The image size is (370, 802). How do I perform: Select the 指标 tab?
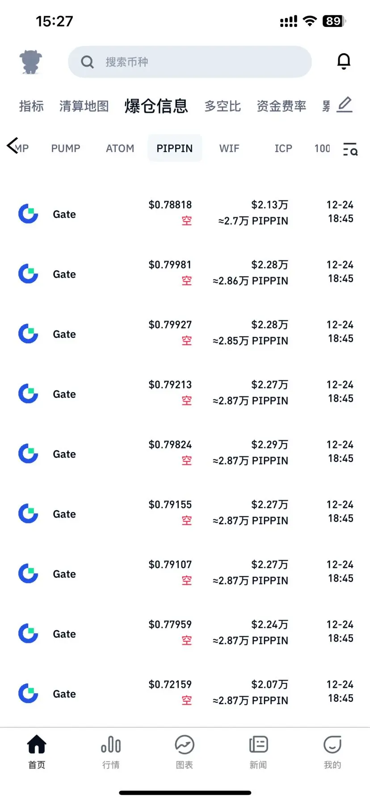[x=31, y=106]
